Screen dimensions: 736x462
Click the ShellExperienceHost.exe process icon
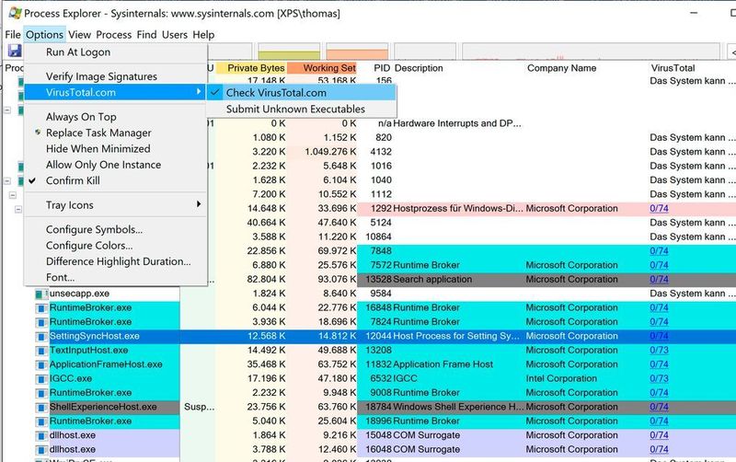41,407
